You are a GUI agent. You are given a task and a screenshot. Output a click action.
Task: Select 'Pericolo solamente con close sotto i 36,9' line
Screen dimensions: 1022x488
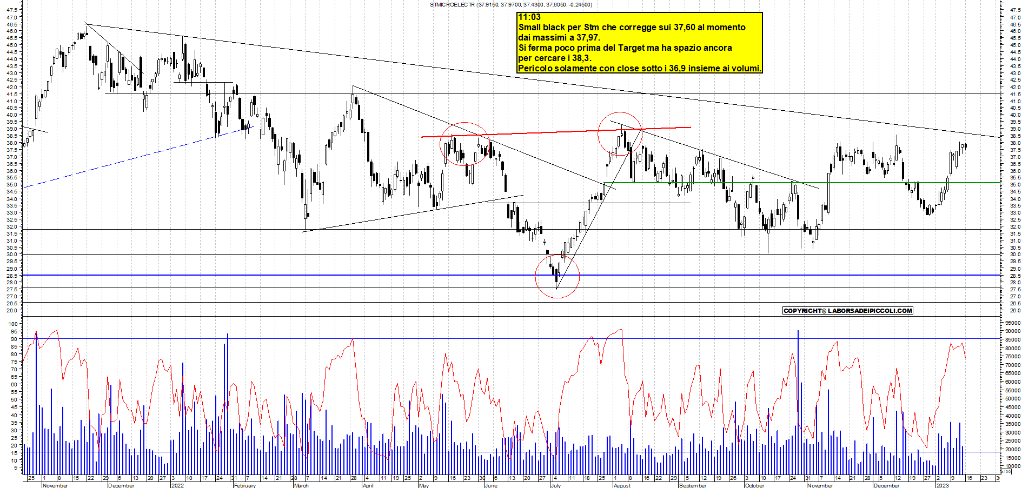coord(640,69)
